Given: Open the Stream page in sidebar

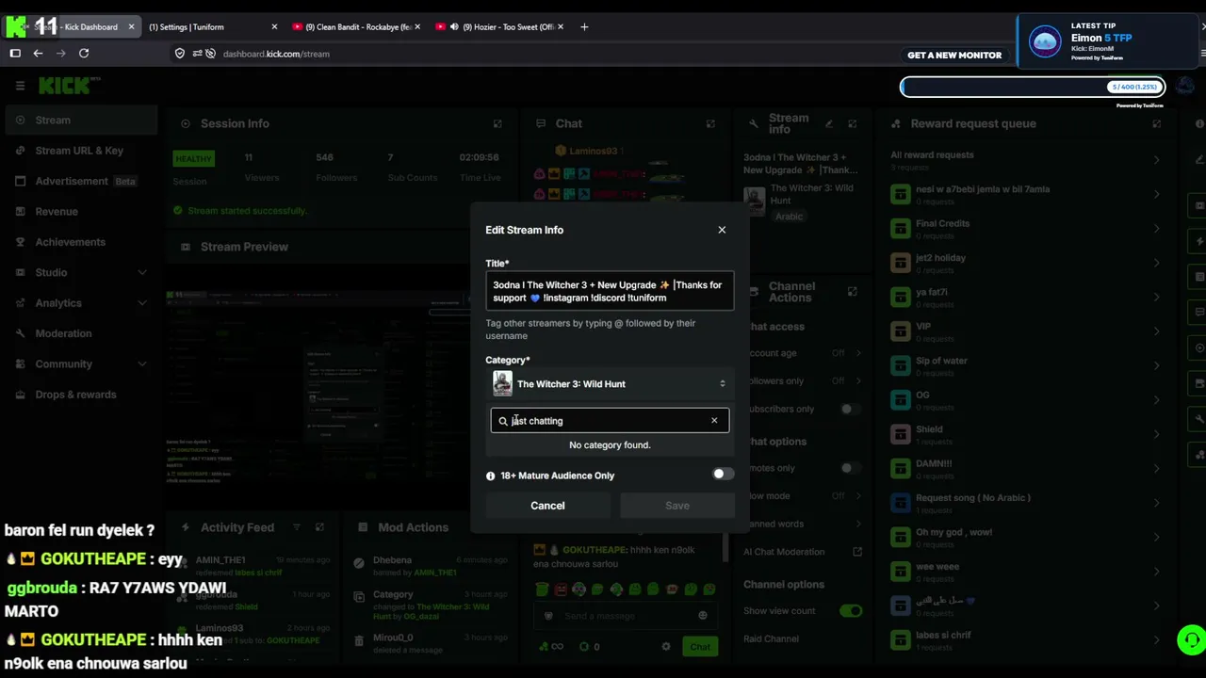Looking at the screenshot, I should pyautogui.click(x=81, y=120).
